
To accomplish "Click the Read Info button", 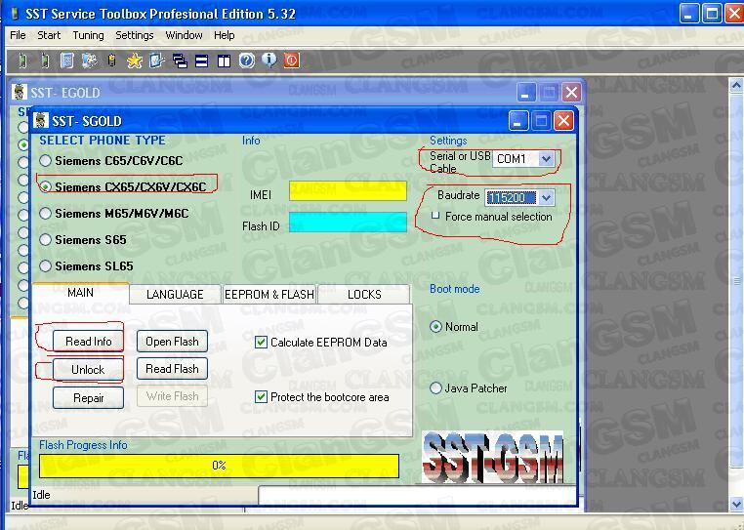I will pos(88,342).
